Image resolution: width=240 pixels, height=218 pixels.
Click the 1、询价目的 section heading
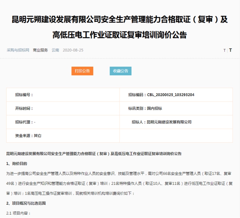[17, 163]
